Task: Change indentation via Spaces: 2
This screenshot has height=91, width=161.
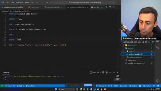Action: tap(102, 86)
